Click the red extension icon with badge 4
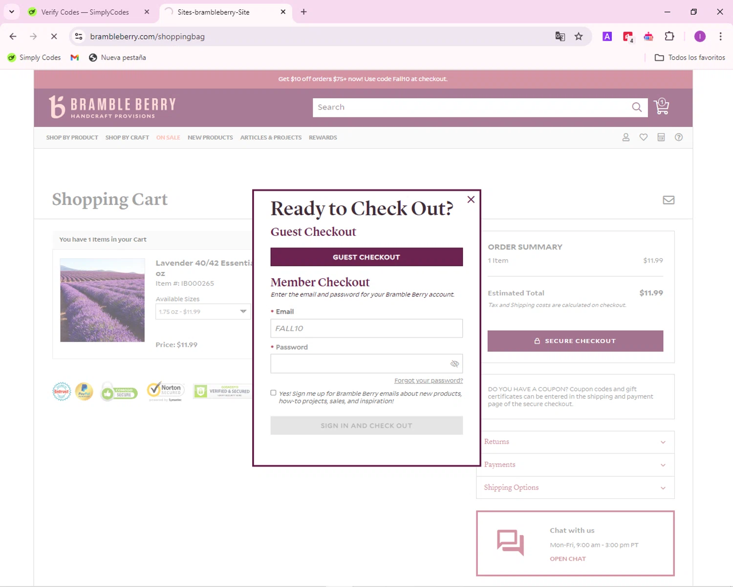Screen dimensions: 733x587 [628, 37]
